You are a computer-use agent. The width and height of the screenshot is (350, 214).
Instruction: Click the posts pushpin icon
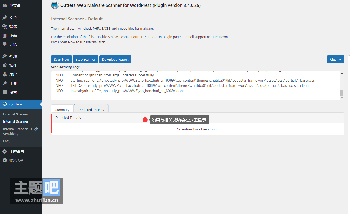pos(5,18)
